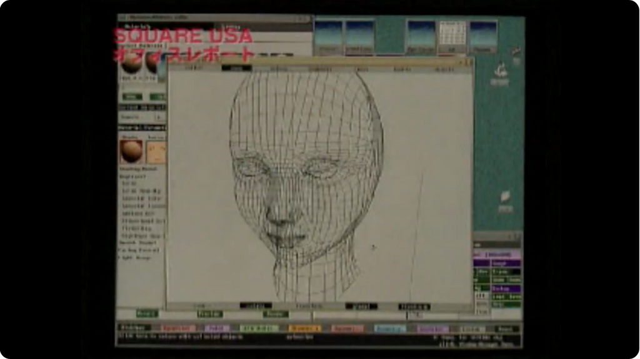Click the wireframe head in the modeling viewport
Screen dimensions: 640x359
pos(306,185)
